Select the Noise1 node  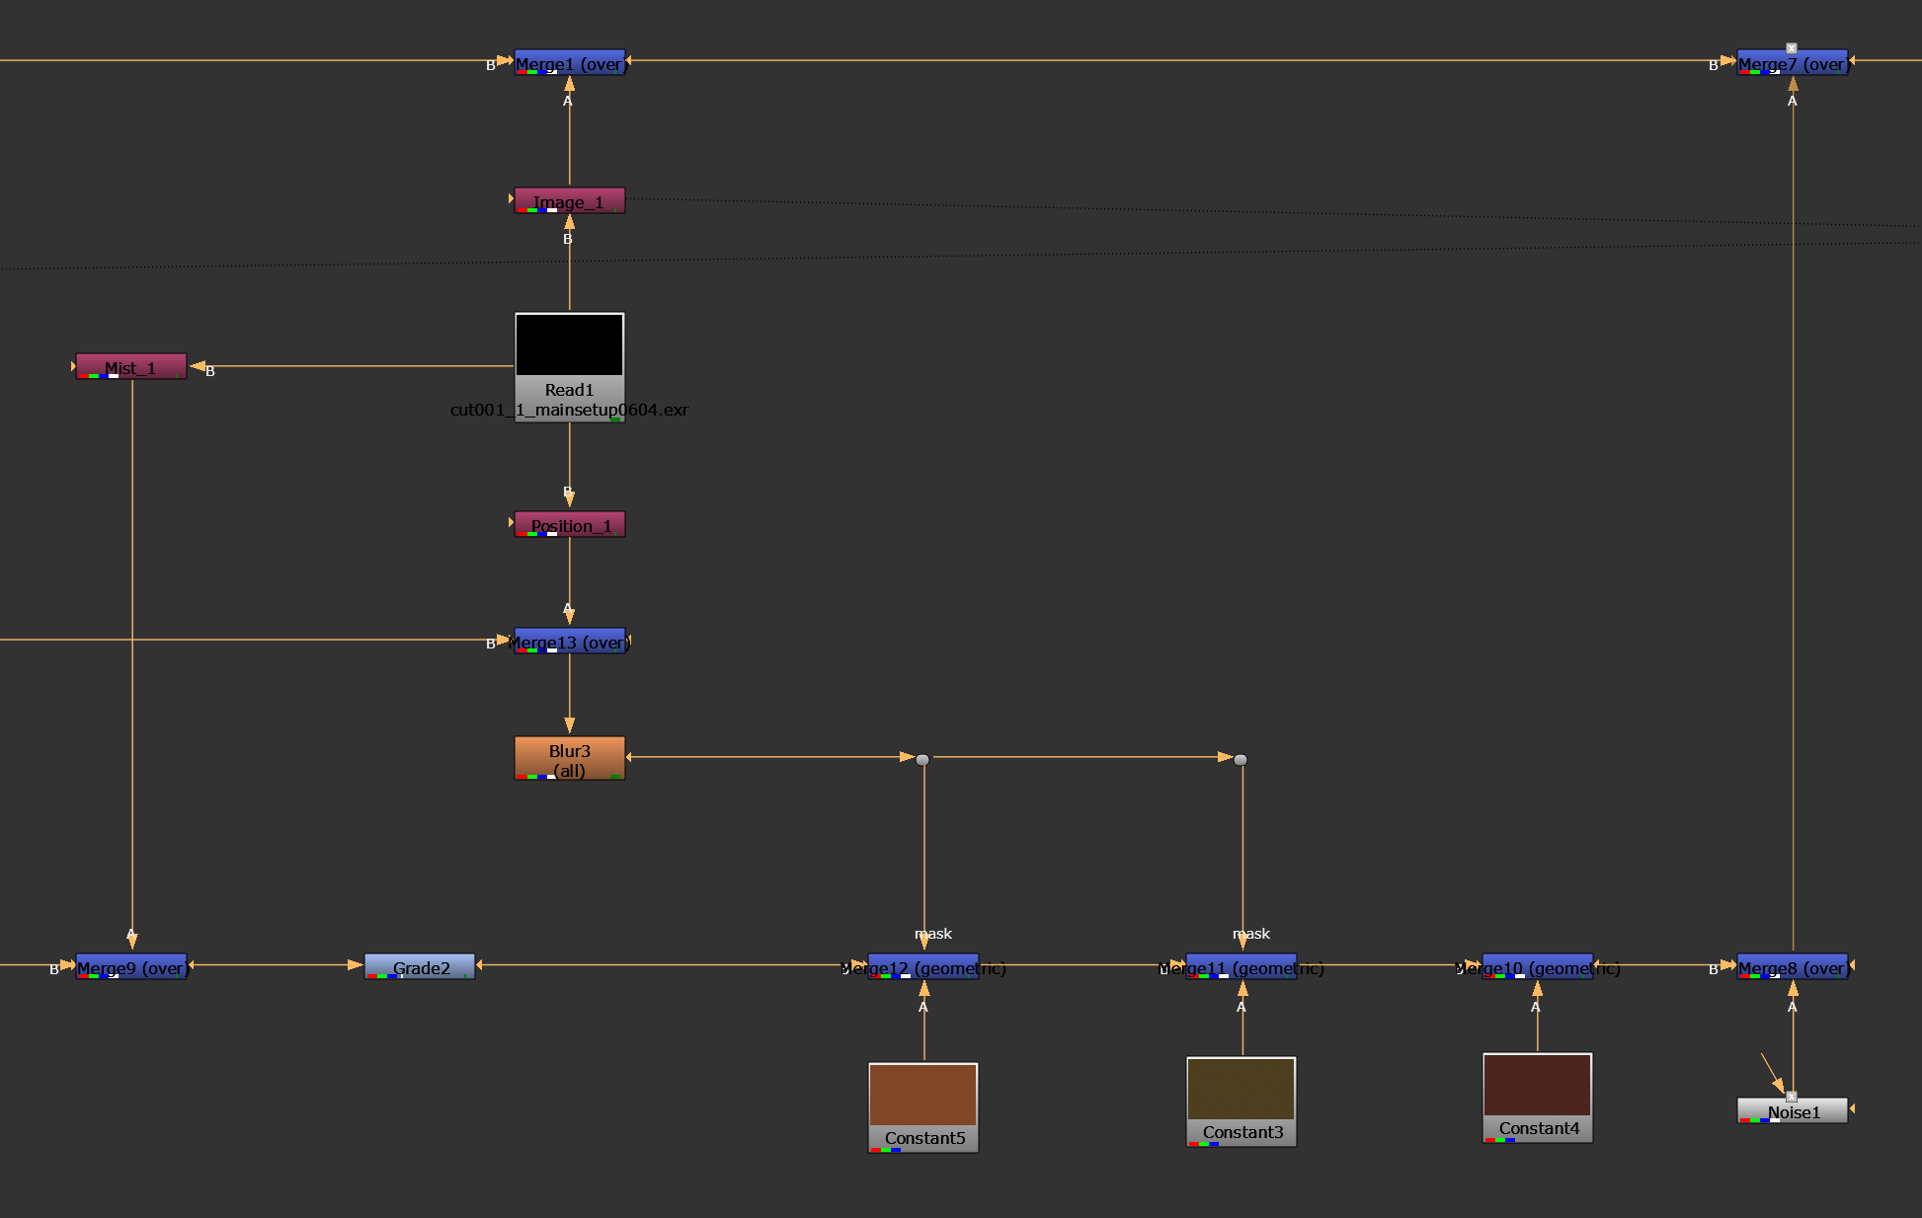[x=1793, y=1110]
